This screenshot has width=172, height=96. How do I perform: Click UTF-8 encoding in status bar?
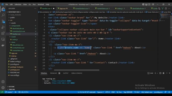pyautogui.click(x=107, y=92)
